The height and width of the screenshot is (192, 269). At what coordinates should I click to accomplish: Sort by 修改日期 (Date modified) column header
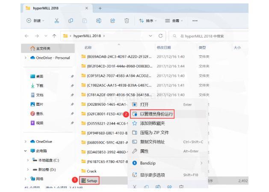tap(164, 47)
